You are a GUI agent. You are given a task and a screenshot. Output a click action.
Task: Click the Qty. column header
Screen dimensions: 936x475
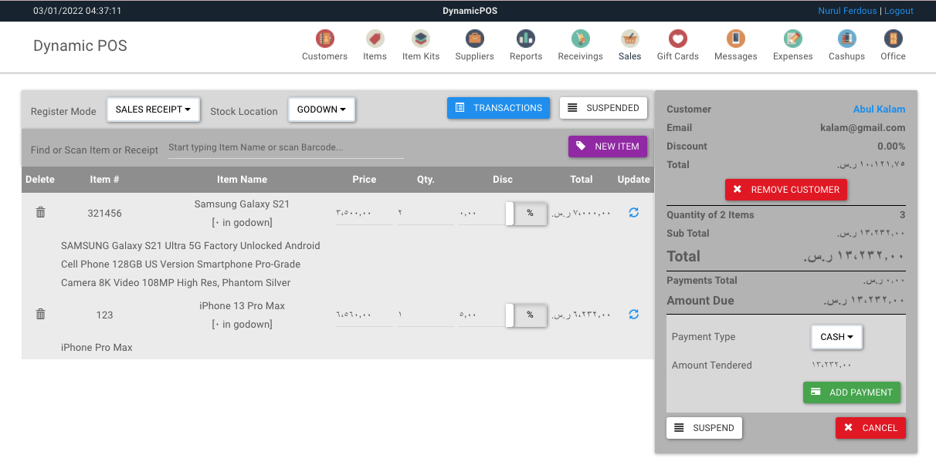[426, 180]
